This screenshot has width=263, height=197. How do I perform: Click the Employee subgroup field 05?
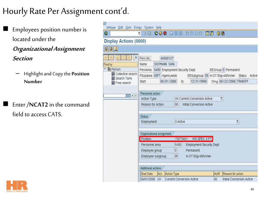point(176,156)
